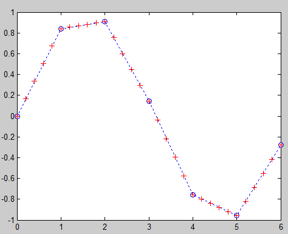
Task: Click the circled endpoint marker at x=6
Action: 281,145
